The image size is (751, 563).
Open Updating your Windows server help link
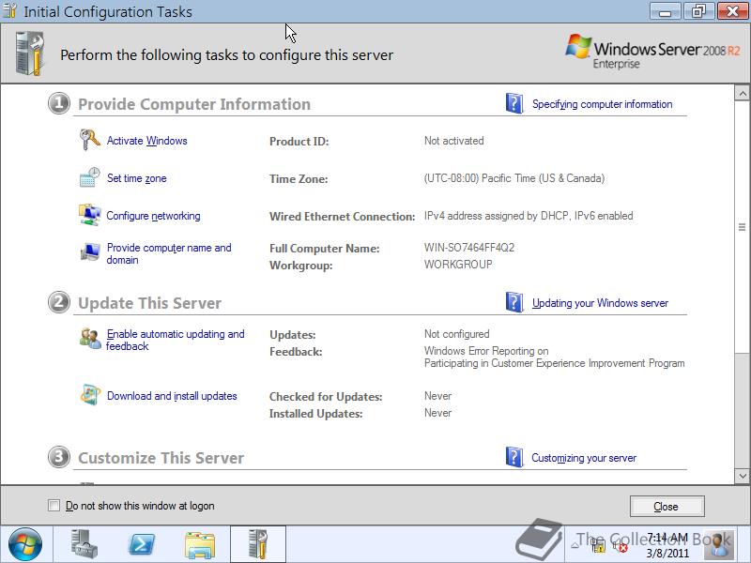pos(600,302)
